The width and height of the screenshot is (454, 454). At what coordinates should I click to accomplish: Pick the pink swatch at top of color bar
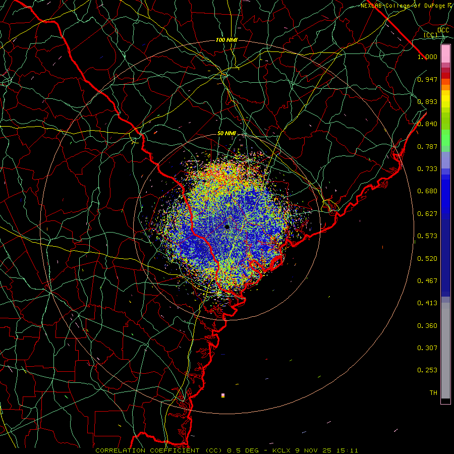point(445,54)
